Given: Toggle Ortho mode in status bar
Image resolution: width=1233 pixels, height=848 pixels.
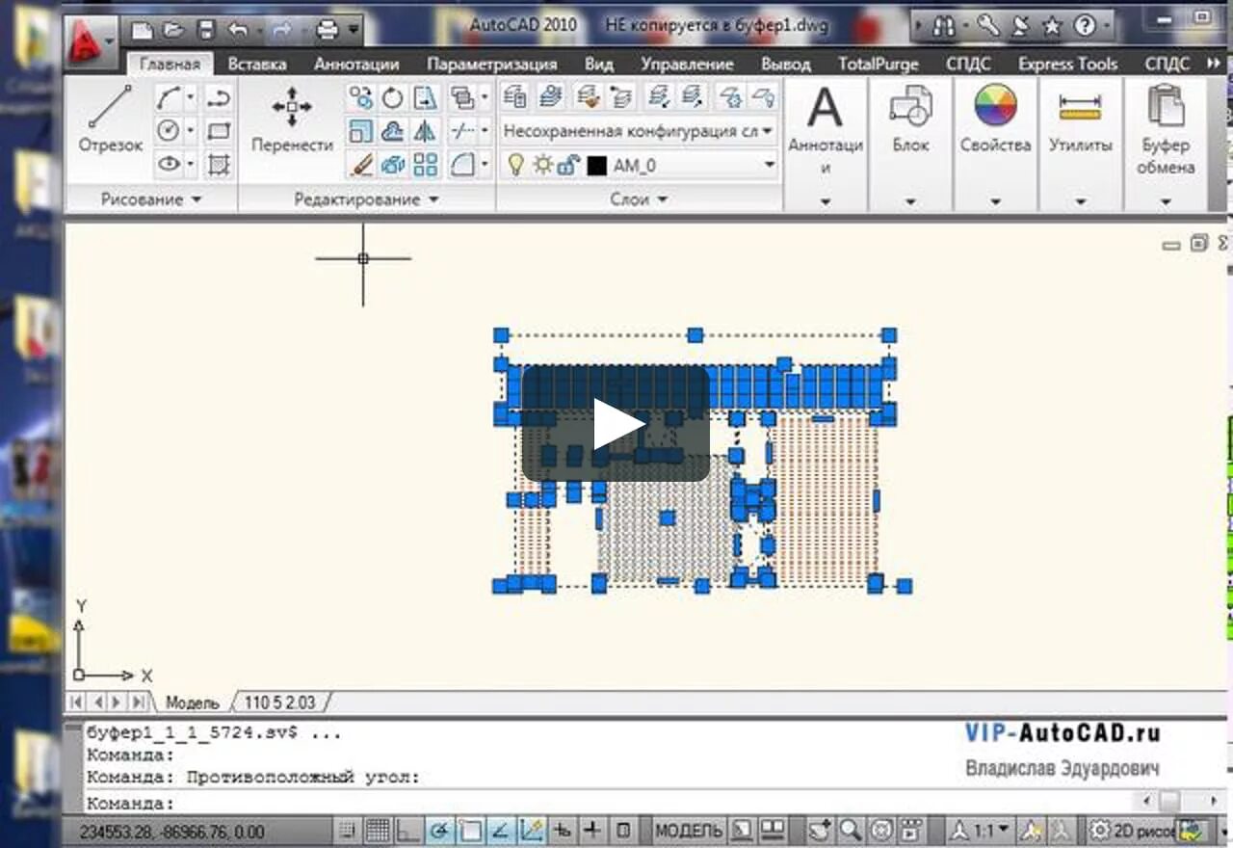Looking at the screenshot, I should [408, 830].
